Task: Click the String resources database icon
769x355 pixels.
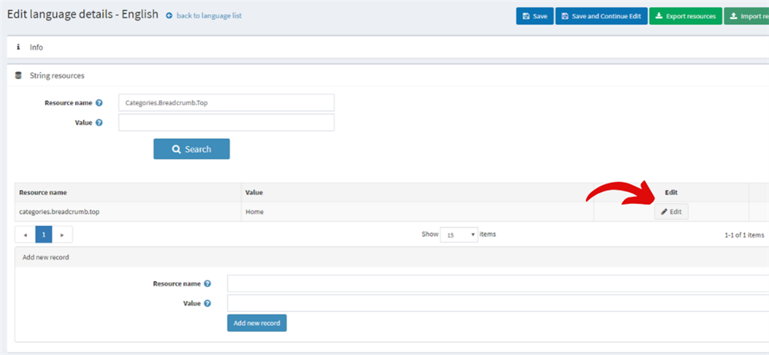Action: point(18,75)
